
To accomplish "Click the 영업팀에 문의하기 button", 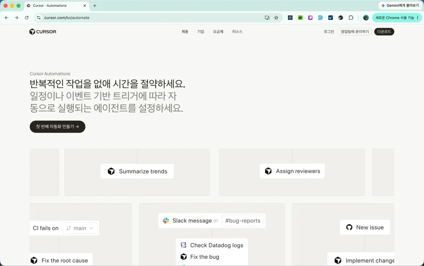I will [x=355, y=32].
